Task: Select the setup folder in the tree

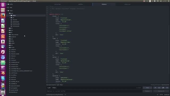Action: click(x=12, y=41)
